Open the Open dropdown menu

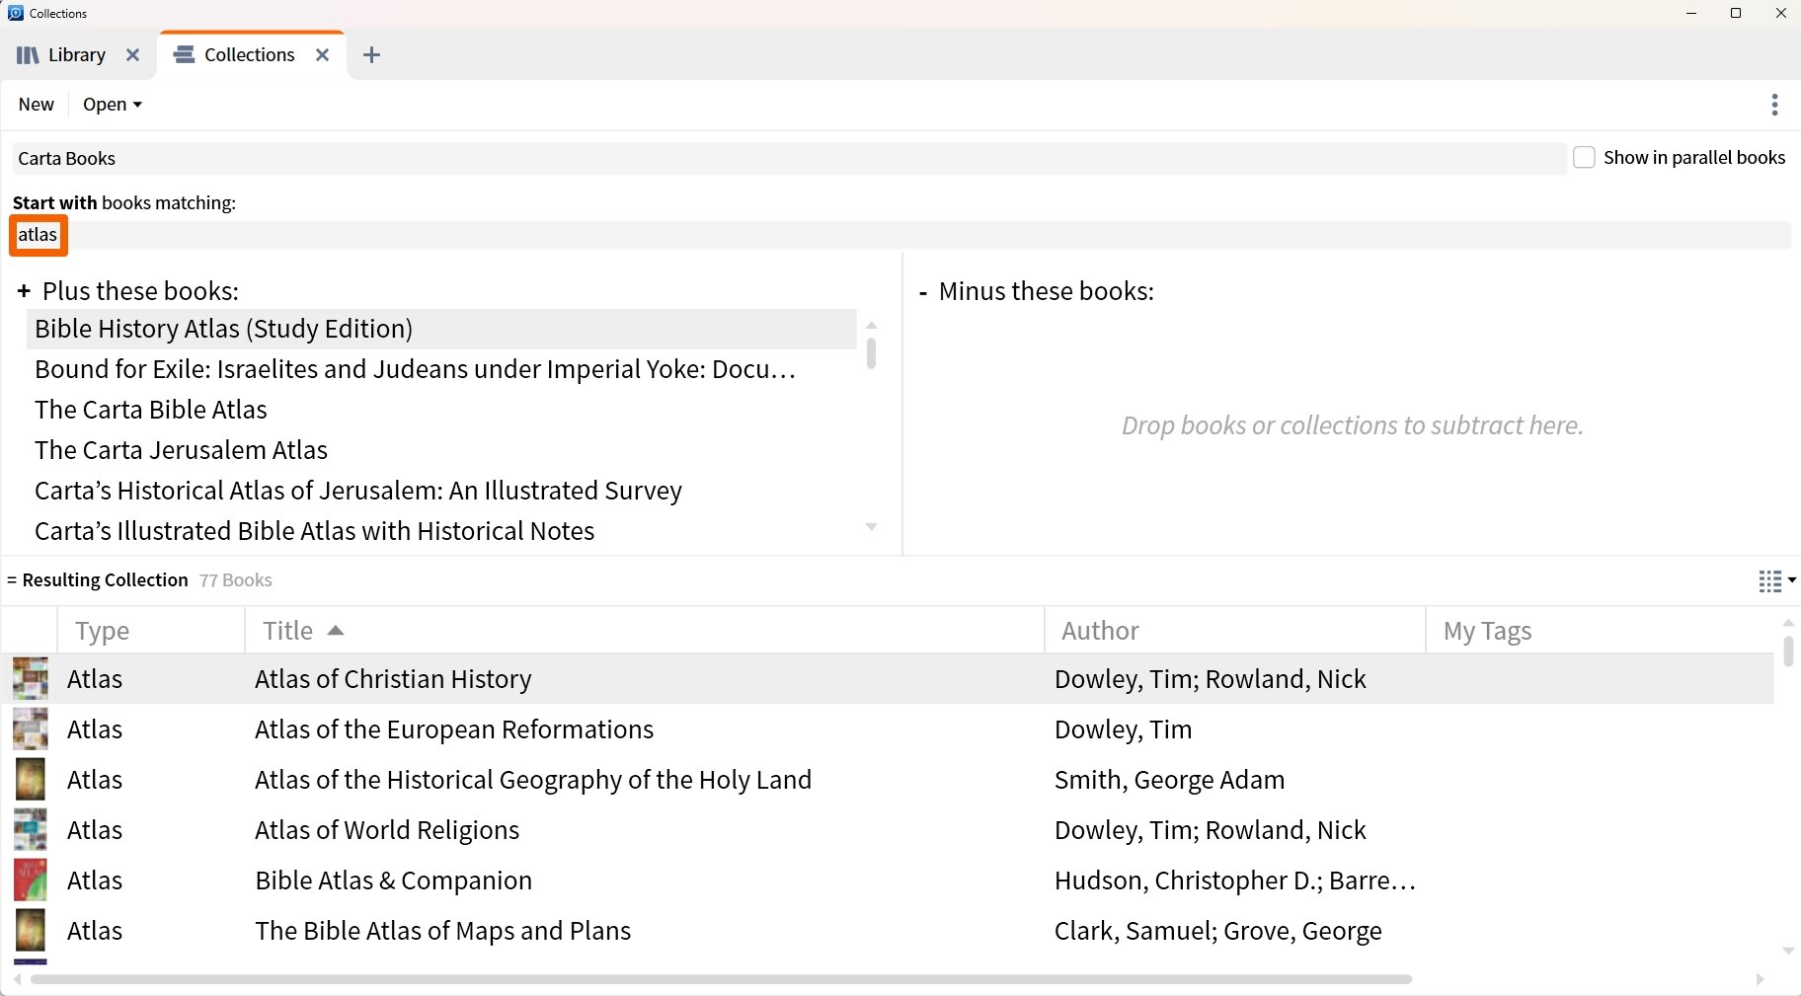pos(112,105)
